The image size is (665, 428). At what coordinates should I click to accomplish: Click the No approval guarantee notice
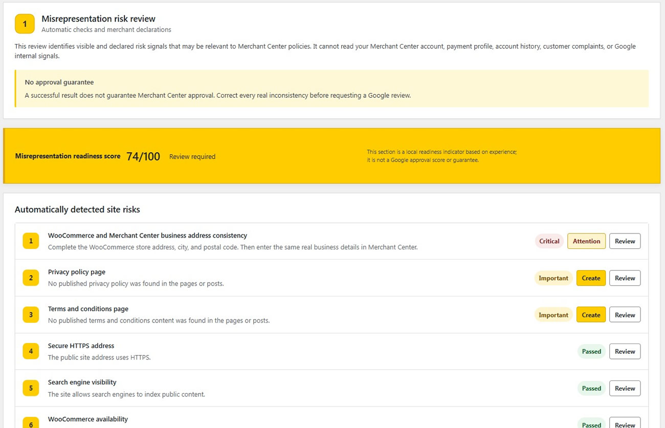pyautogui.click(x=332, y=89)
